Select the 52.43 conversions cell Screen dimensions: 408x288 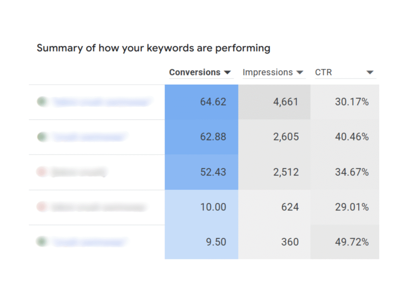pyautogui.click(x=202, y=172)
